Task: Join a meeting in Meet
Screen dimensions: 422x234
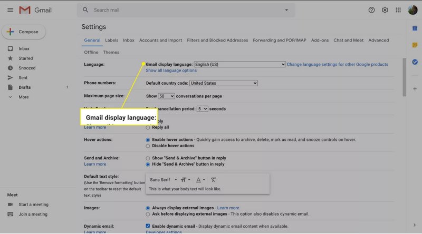Action: click(x=33, y=214)
